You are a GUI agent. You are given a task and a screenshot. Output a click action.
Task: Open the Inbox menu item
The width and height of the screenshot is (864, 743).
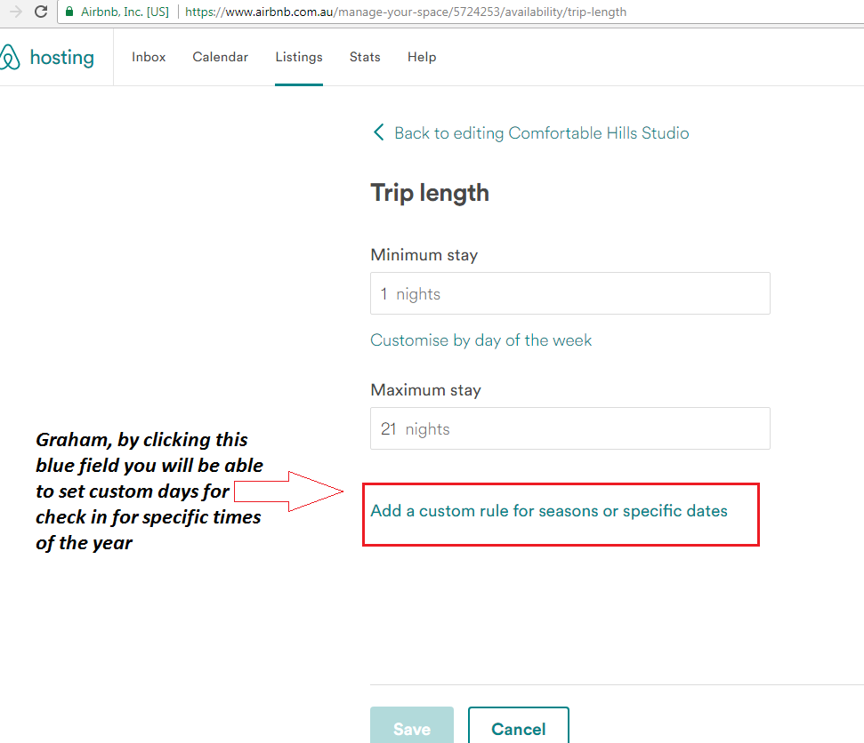149,57
